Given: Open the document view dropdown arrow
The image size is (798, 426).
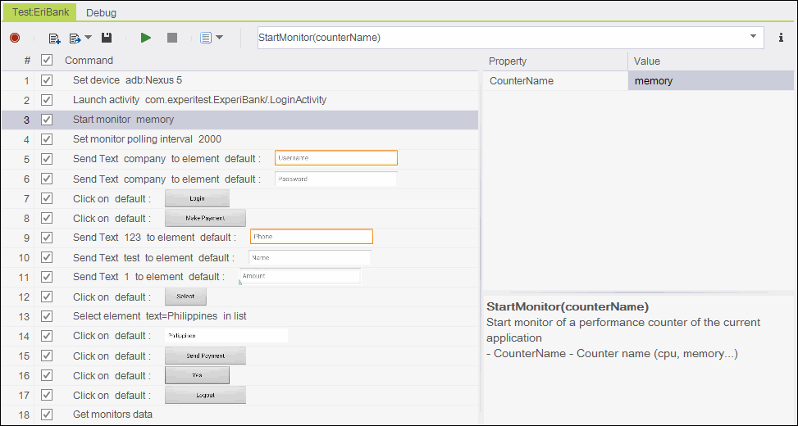Looking at the screenshot, I should pyautogui.click(x=220, y=38).
